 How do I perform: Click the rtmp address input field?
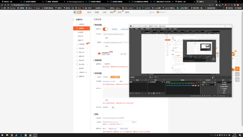(x=115, y=34)
